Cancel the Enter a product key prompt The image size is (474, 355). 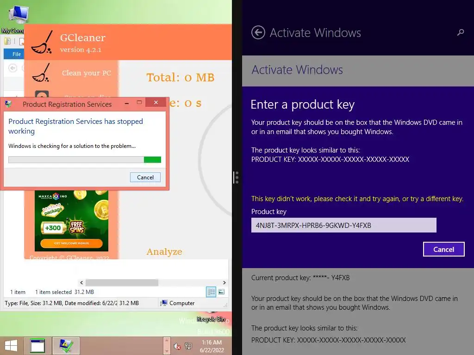[x=443, y=249]
